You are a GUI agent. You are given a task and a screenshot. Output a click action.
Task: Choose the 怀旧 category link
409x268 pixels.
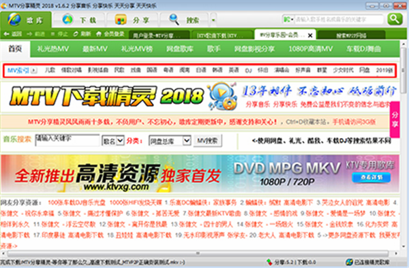click(x=262, y=70)
